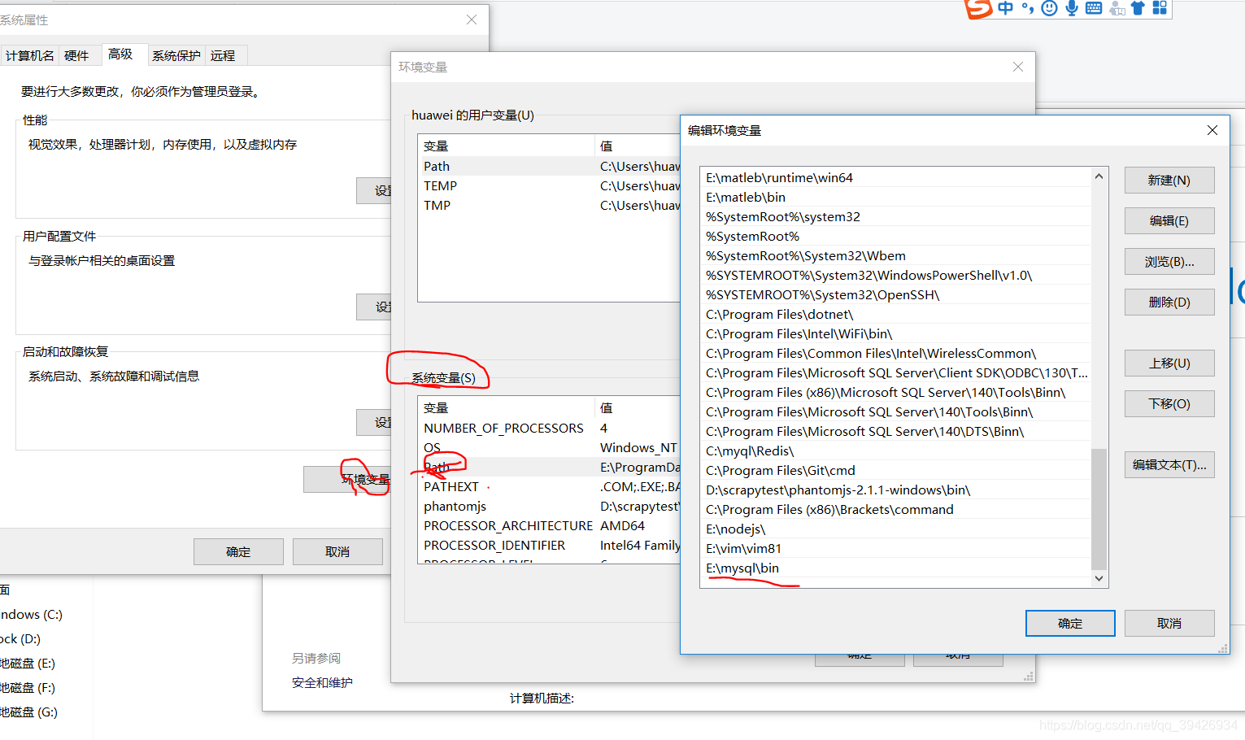
Task: Click the 浏览(B)... button
Action: tap(1169, 262)
